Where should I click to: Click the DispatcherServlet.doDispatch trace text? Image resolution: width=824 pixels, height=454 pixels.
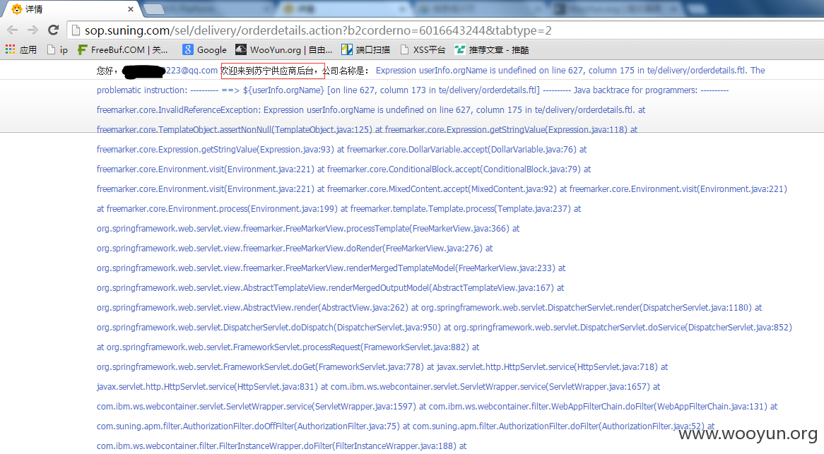click(x=269, y=328)
